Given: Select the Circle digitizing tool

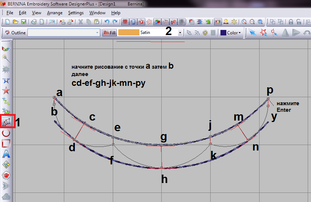Looking at the screenshot, I should pos(6,133).
